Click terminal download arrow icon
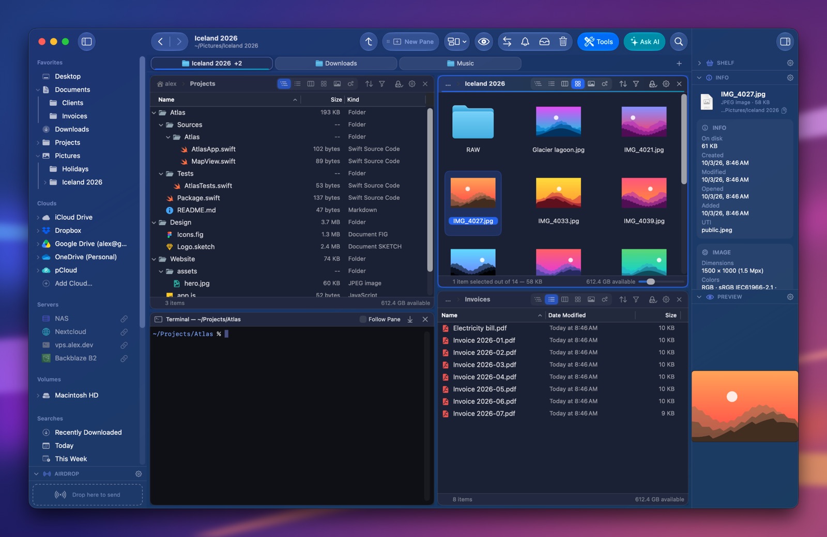The image size is (827, 537). click(410, 320)
